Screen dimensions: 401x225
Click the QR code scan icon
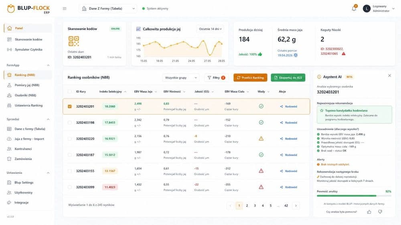[74, 41]
